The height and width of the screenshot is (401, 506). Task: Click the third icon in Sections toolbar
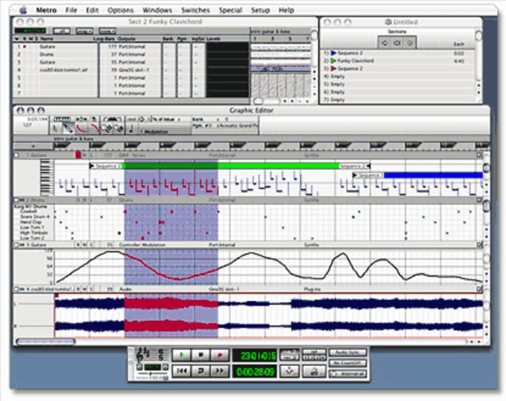410,43
